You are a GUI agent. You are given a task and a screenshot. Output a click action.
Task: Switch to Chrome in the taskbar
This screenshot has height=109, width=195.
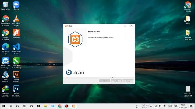(60, 106)
